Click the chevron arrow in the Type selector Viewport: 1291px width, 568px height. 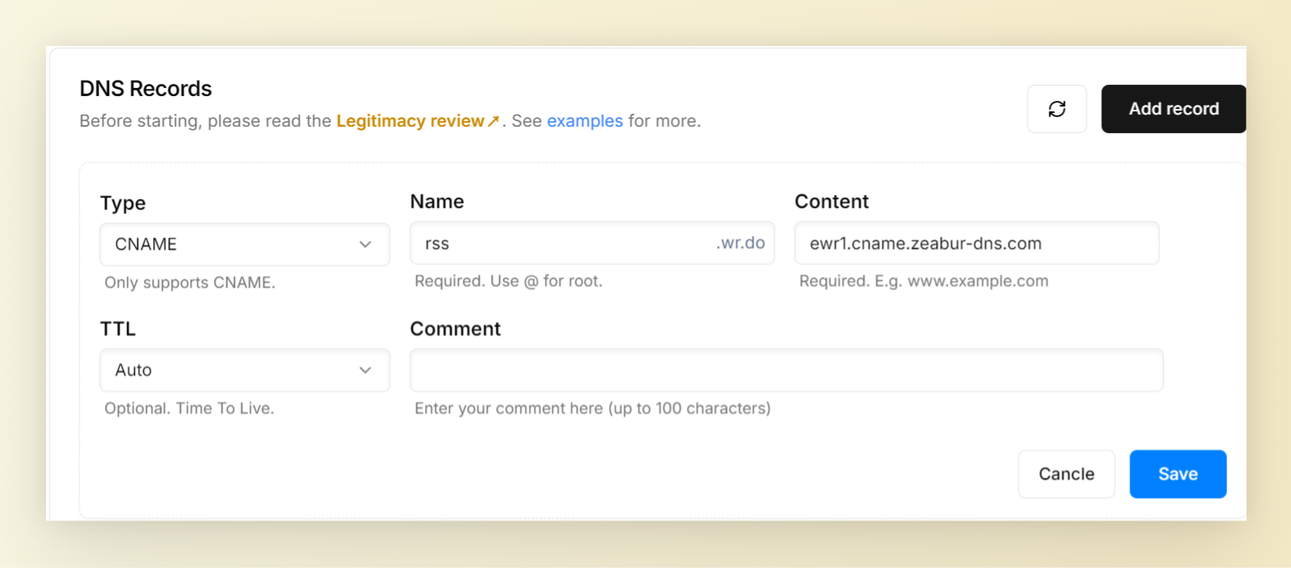365,244
